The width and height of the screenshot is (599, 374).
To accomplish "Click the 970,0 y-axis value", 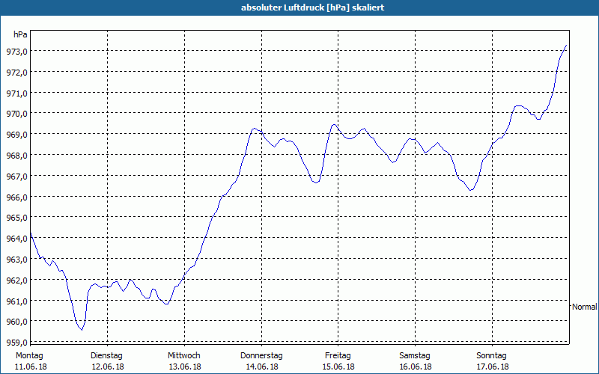I will click(17, 114).
